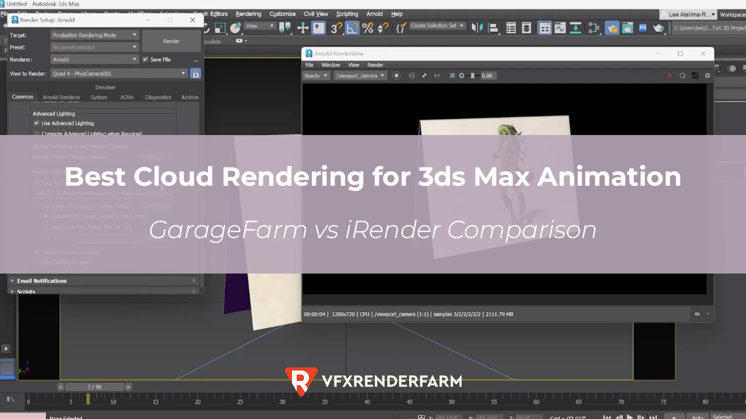Switch to the Denoiser tab

click(105, 87)
